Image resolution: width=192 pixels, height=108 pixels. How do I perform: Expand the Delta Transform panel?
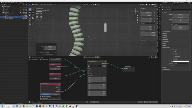tap(167, 31)
